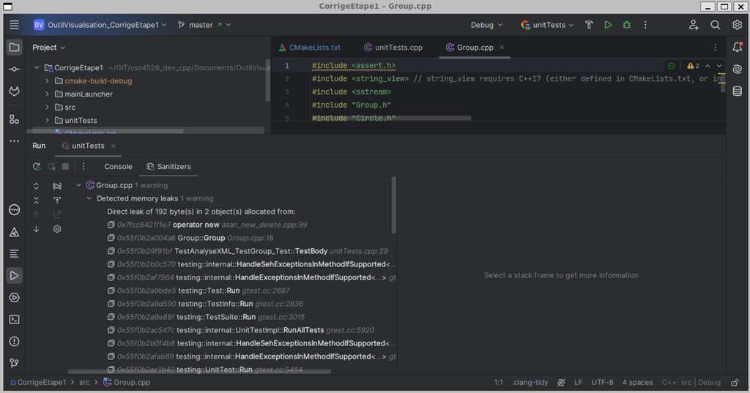Open more run actions menu in the toolbar
The width and height of the screenshot is (750, 393).
[x=645, y=25]
